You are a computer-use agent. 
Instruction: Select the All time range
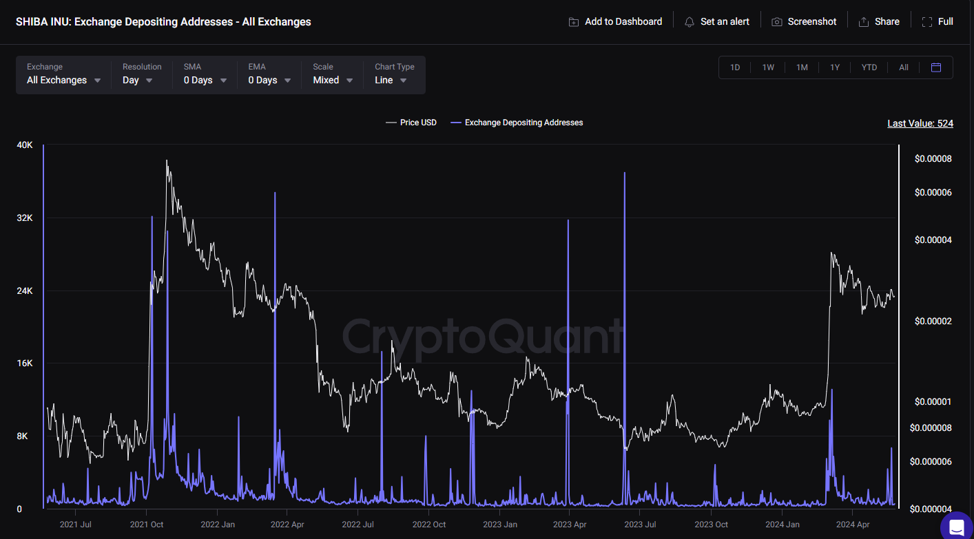[x=904, y=67]
